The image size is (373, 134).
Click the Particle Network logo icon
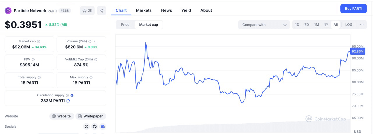[x=8, y=11]
